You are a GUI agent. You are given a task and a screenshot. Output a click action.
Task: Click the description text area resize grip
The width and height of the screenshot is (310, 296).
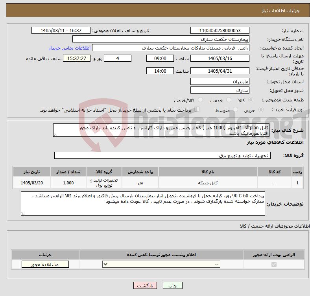pyautogui.click(x=55, y=134)
